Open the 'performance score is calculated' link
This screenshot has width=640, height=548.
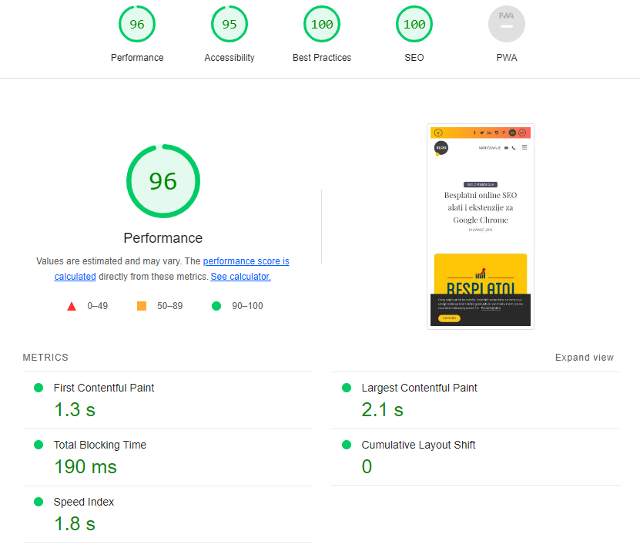point(246,262)
